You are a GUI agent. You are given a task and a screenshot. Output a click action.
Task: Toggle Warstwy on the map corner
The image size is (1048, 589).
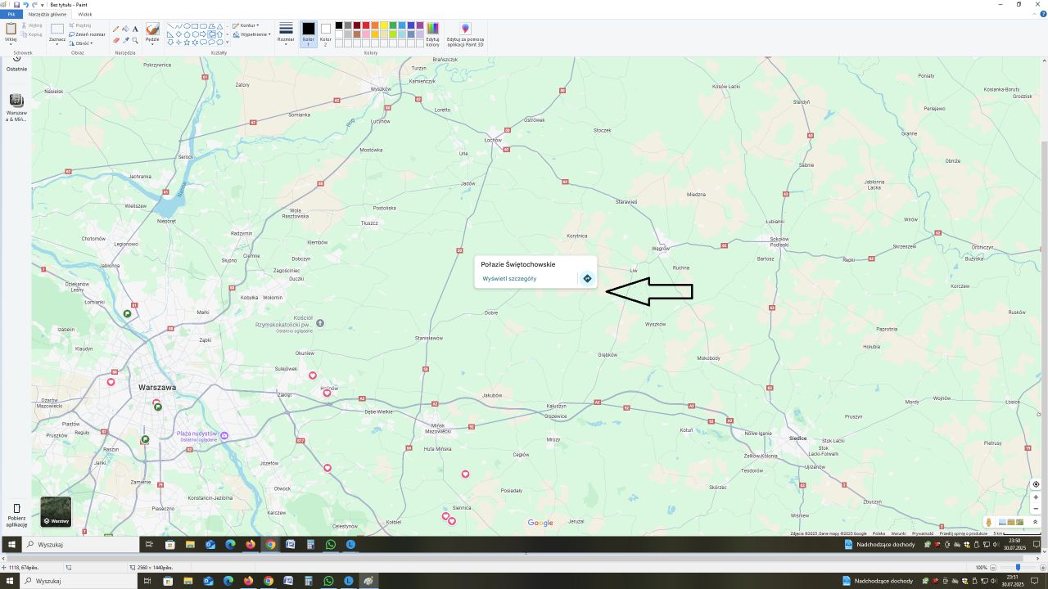55,511
